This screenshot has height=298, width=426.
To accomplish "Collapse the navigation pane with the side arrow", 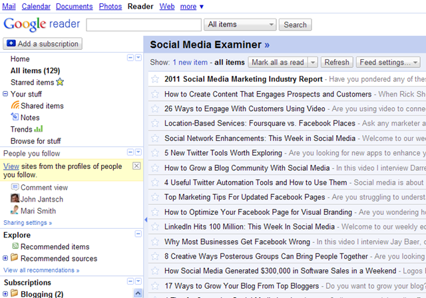I will [x=146, y=220].
